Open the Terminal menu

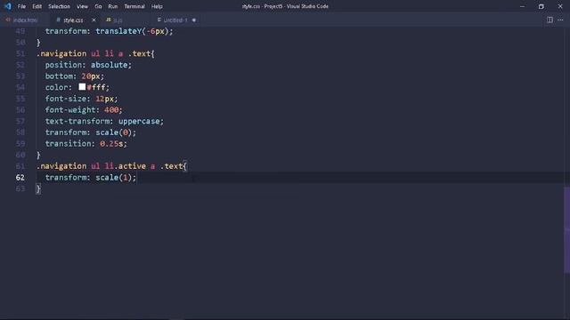tap(134, 6)
